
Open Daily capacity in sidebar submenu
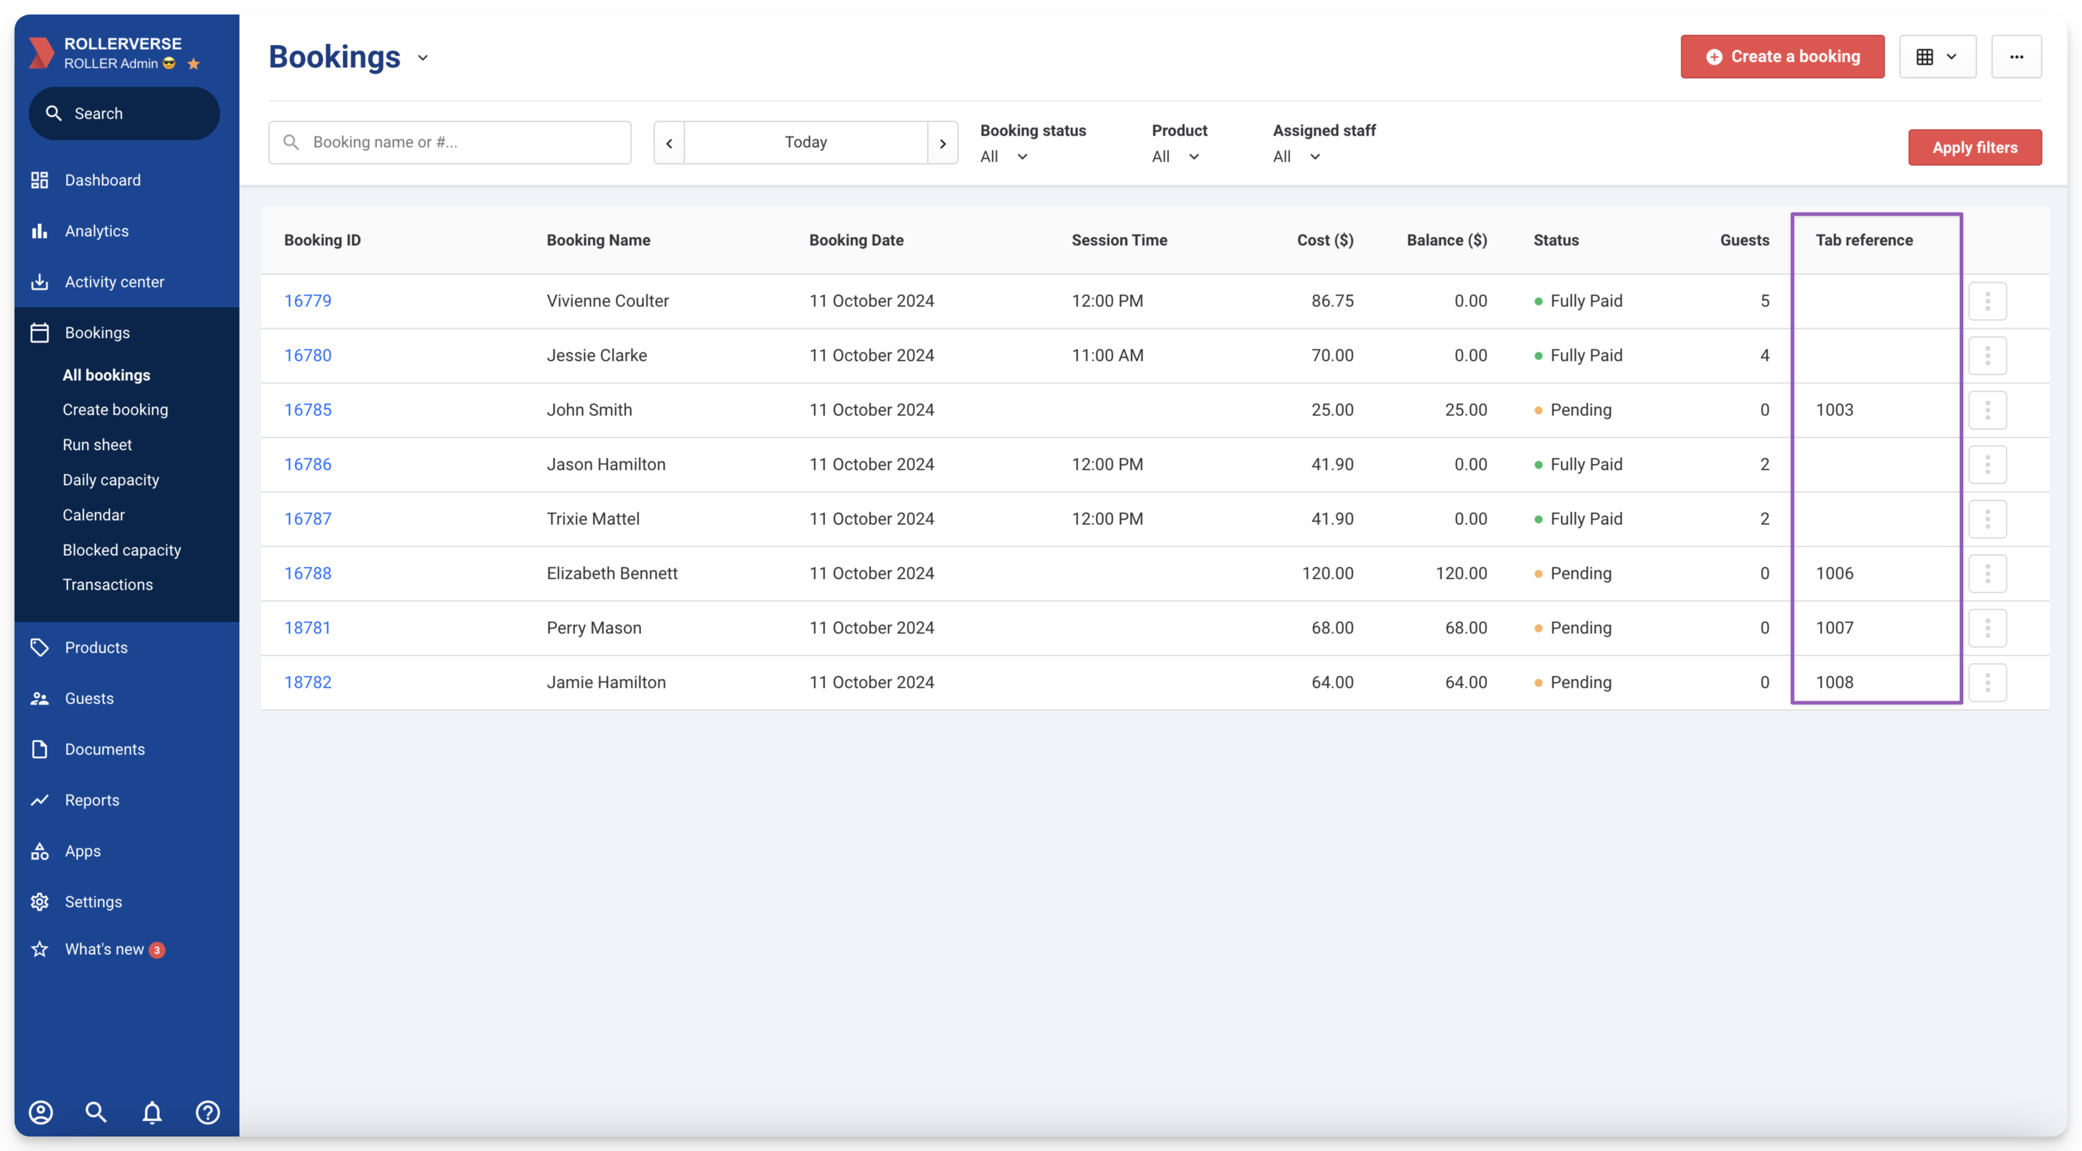click(111, 480)
